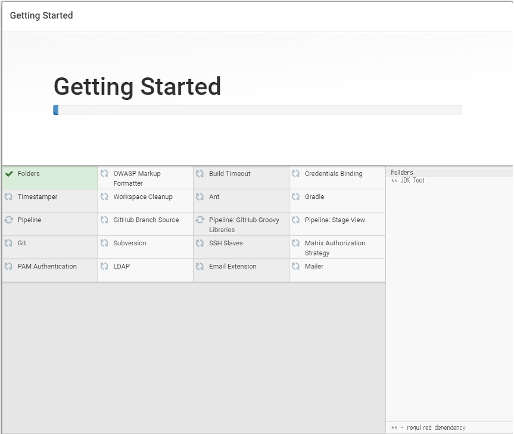Click the pending icon beside Credentials Binding
Screen dimensions: 514x434
coord(295,174)
